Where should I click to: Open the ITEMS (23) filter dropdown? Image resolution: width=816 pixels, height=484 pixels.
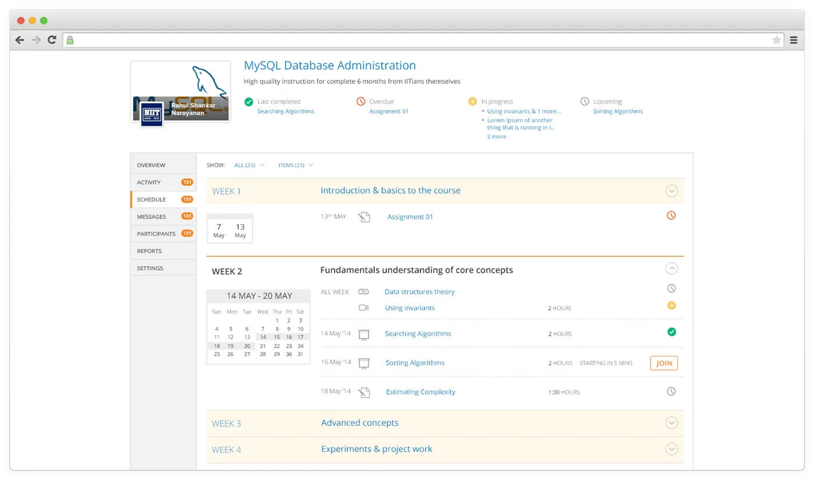(296, 165)
